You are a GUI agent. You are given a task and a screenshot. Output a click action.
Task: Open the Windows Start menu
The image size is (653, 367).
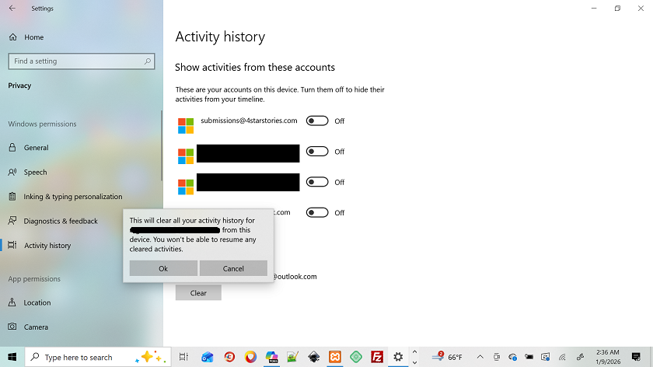(12, 357)
